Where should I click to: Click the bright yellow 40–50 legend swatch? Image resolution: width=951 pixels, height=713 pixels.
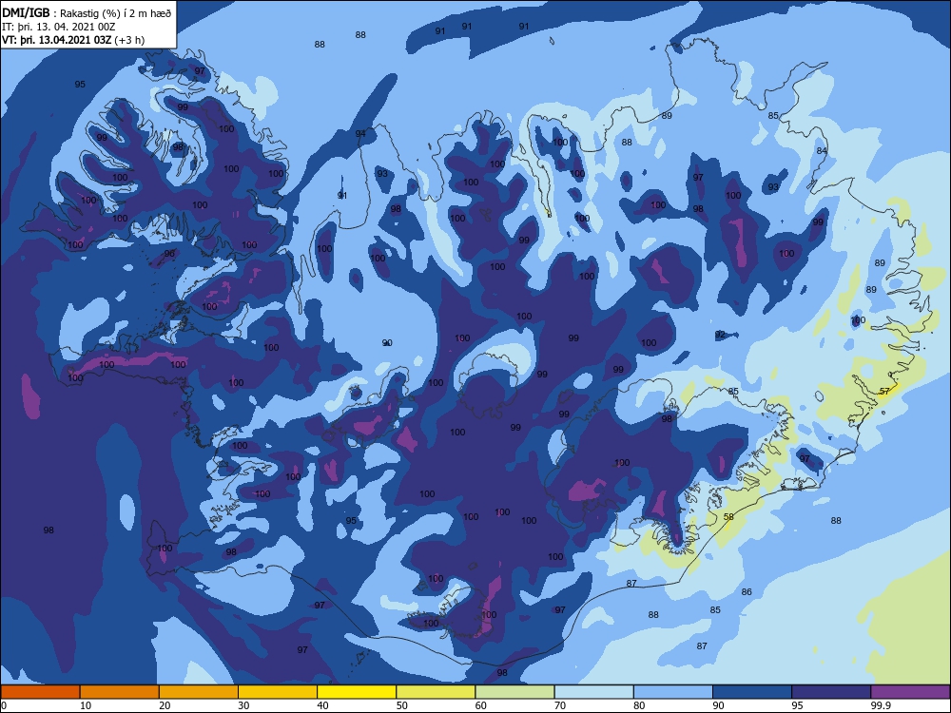[x=357, y=692]
